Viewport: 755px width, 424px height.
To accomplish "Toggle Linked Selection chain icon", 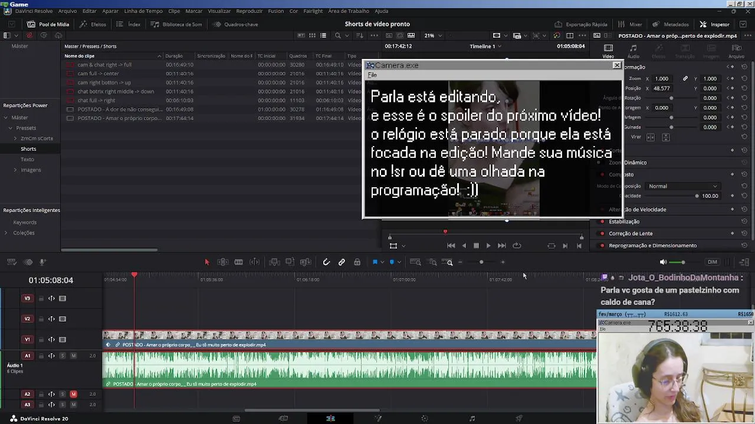I will (342, 262).
